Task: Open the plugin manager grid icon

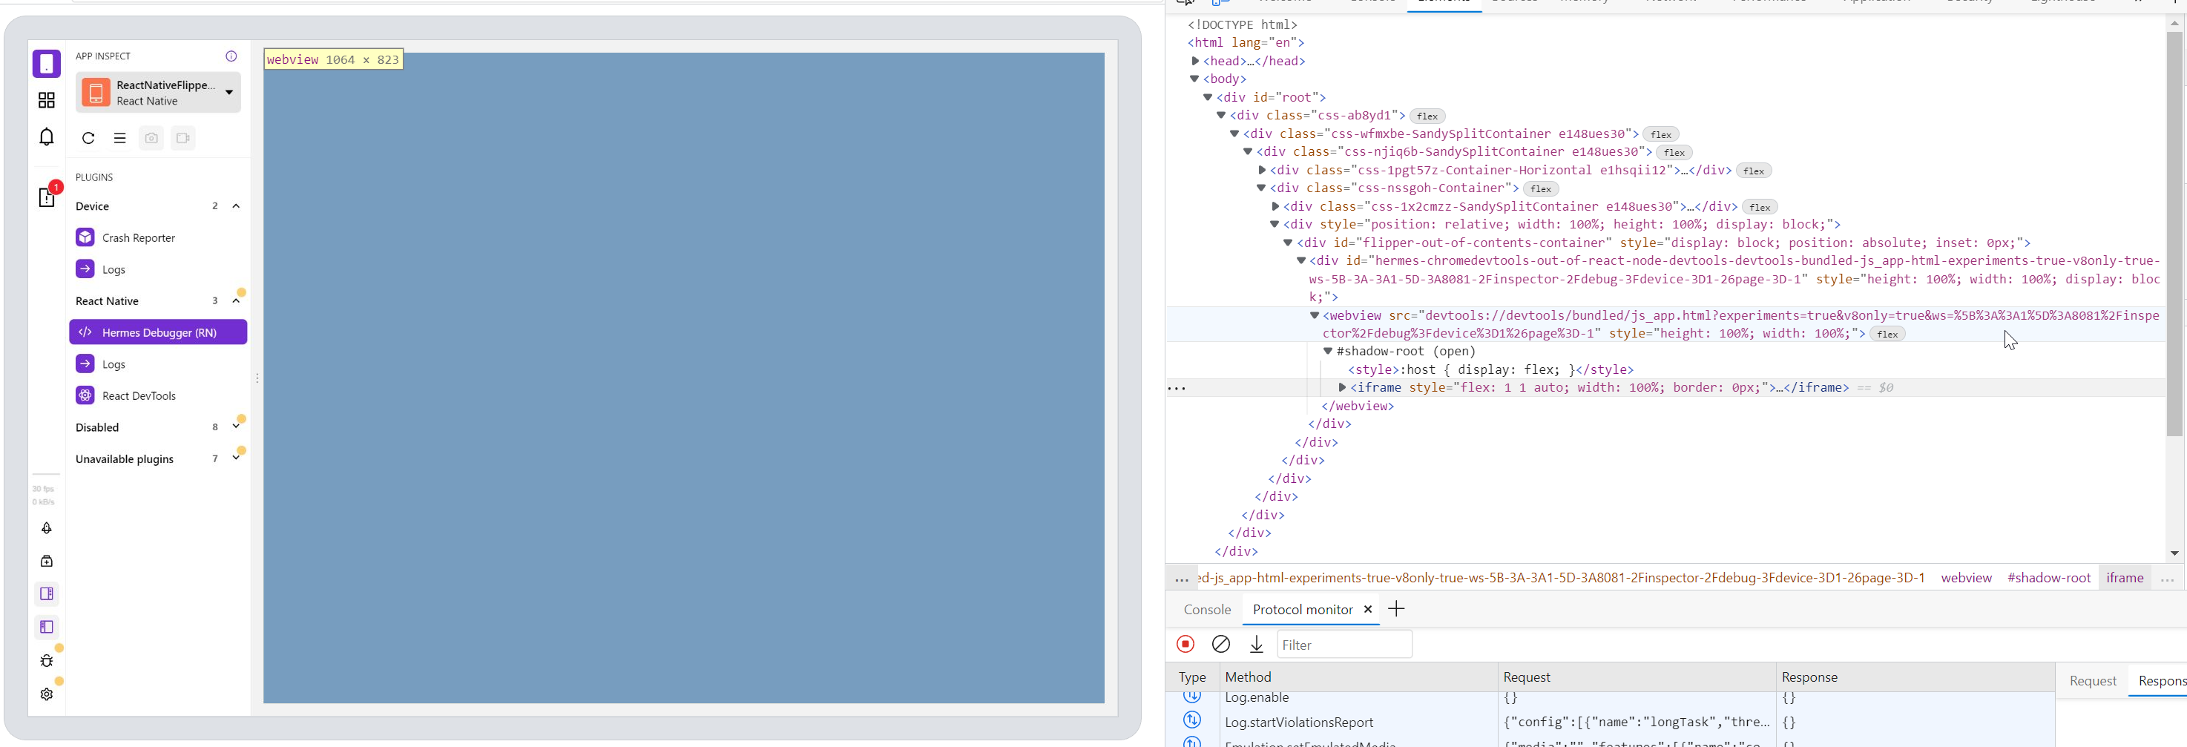Action: [46, 99]
